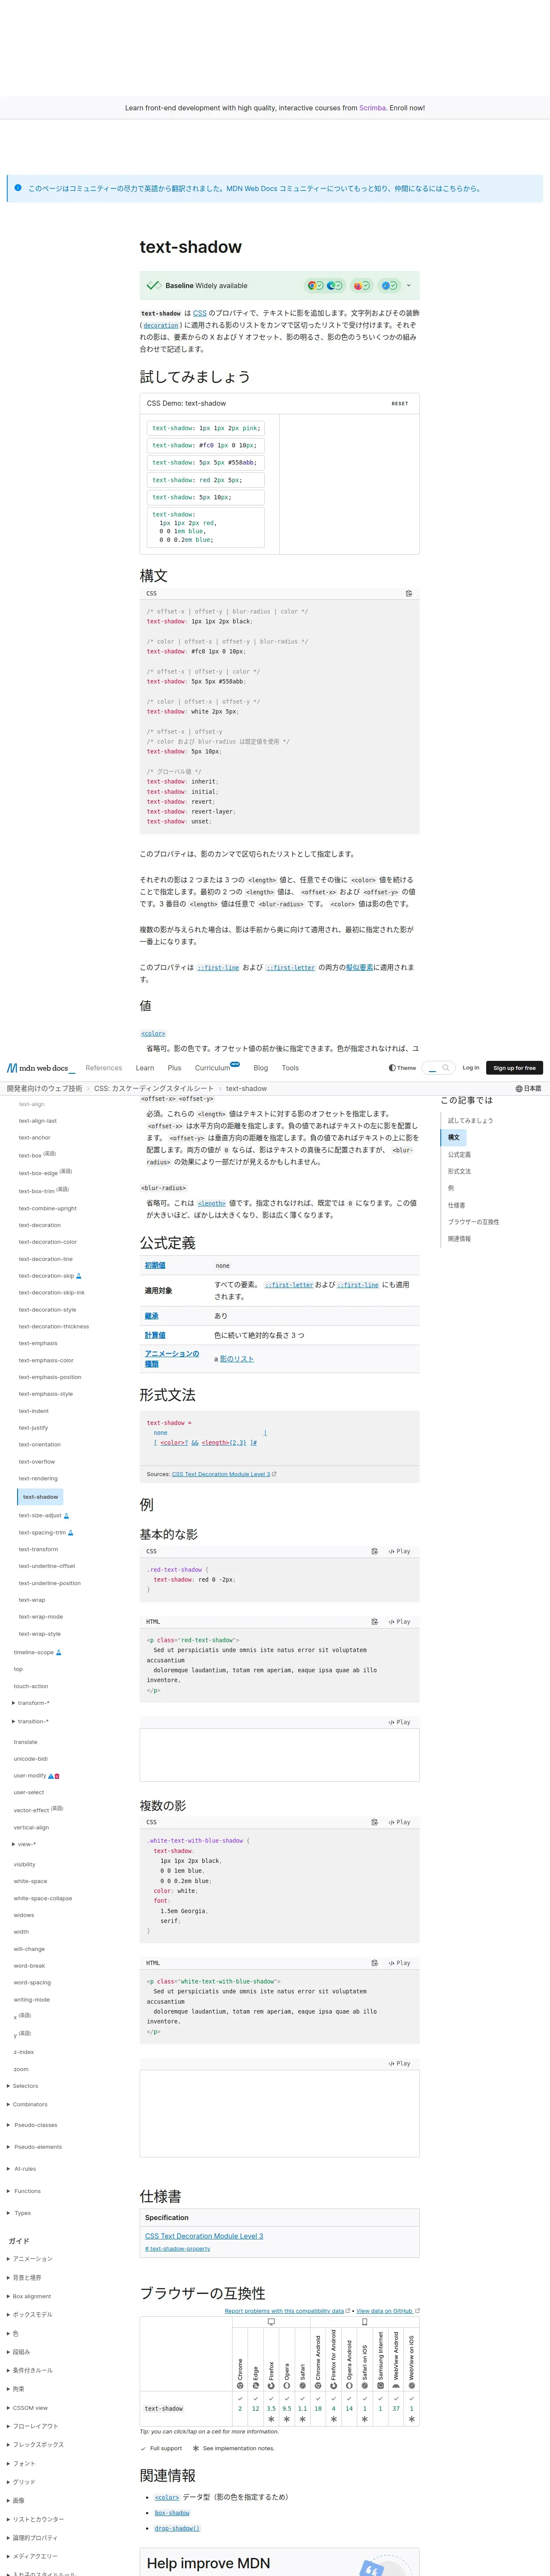Screen dimensions: 550x2576
Task: Click Sign up for free button
Action: (514, 1068)
